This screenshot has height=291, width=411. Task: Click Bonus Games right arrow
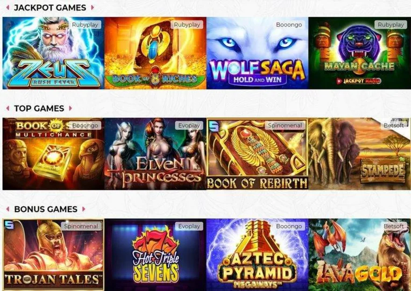click(84, 209)
